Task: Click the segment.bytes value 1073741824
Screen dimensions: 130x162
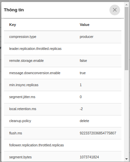Action: click(x=89, y=157)
